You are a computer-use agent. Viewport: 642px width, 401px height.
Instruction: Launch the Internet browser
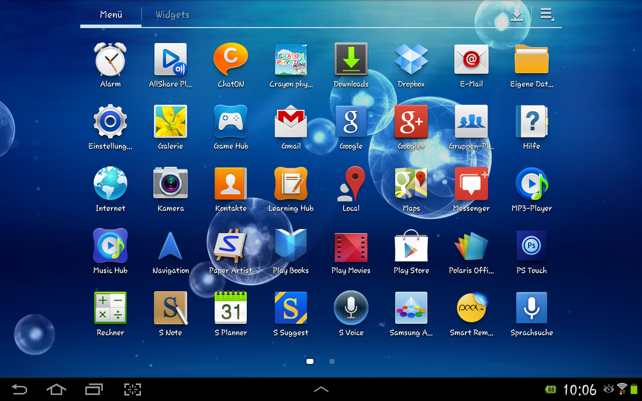click(110, 184)
